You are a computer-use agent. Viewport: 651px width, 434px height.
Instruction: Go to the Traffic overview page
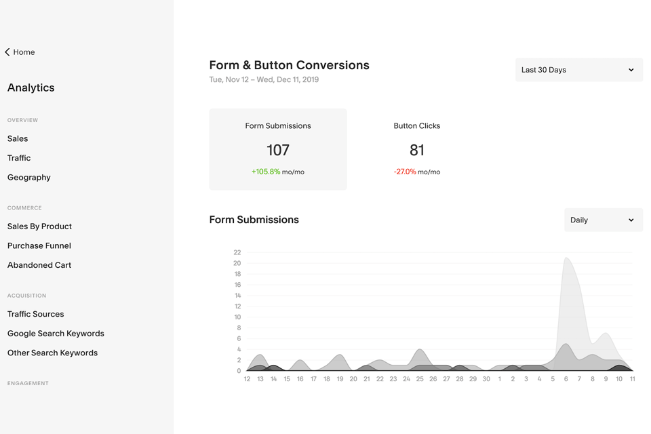coord(19,158)
